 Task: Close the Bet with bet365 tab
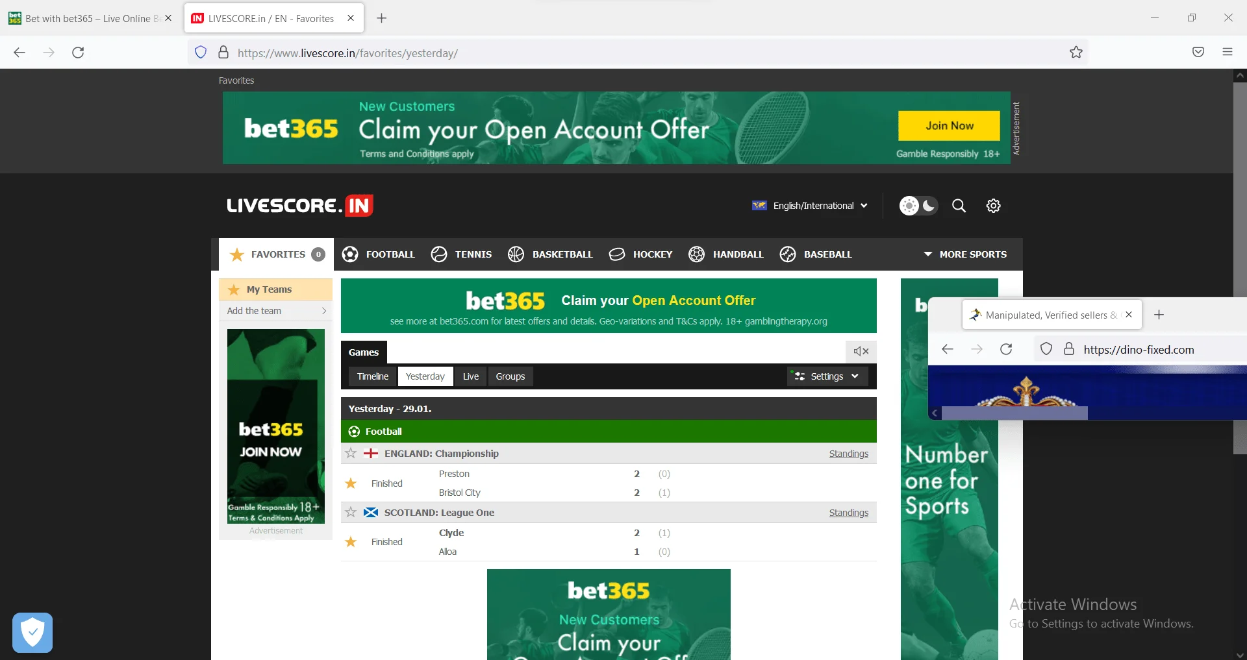click(x=168, y=18)
